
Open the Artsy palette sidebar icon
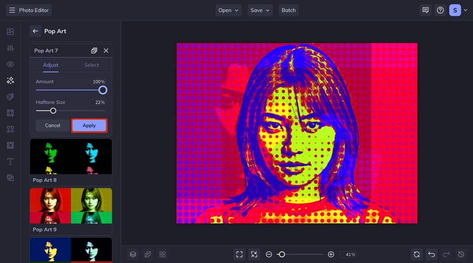click(10, 96)
